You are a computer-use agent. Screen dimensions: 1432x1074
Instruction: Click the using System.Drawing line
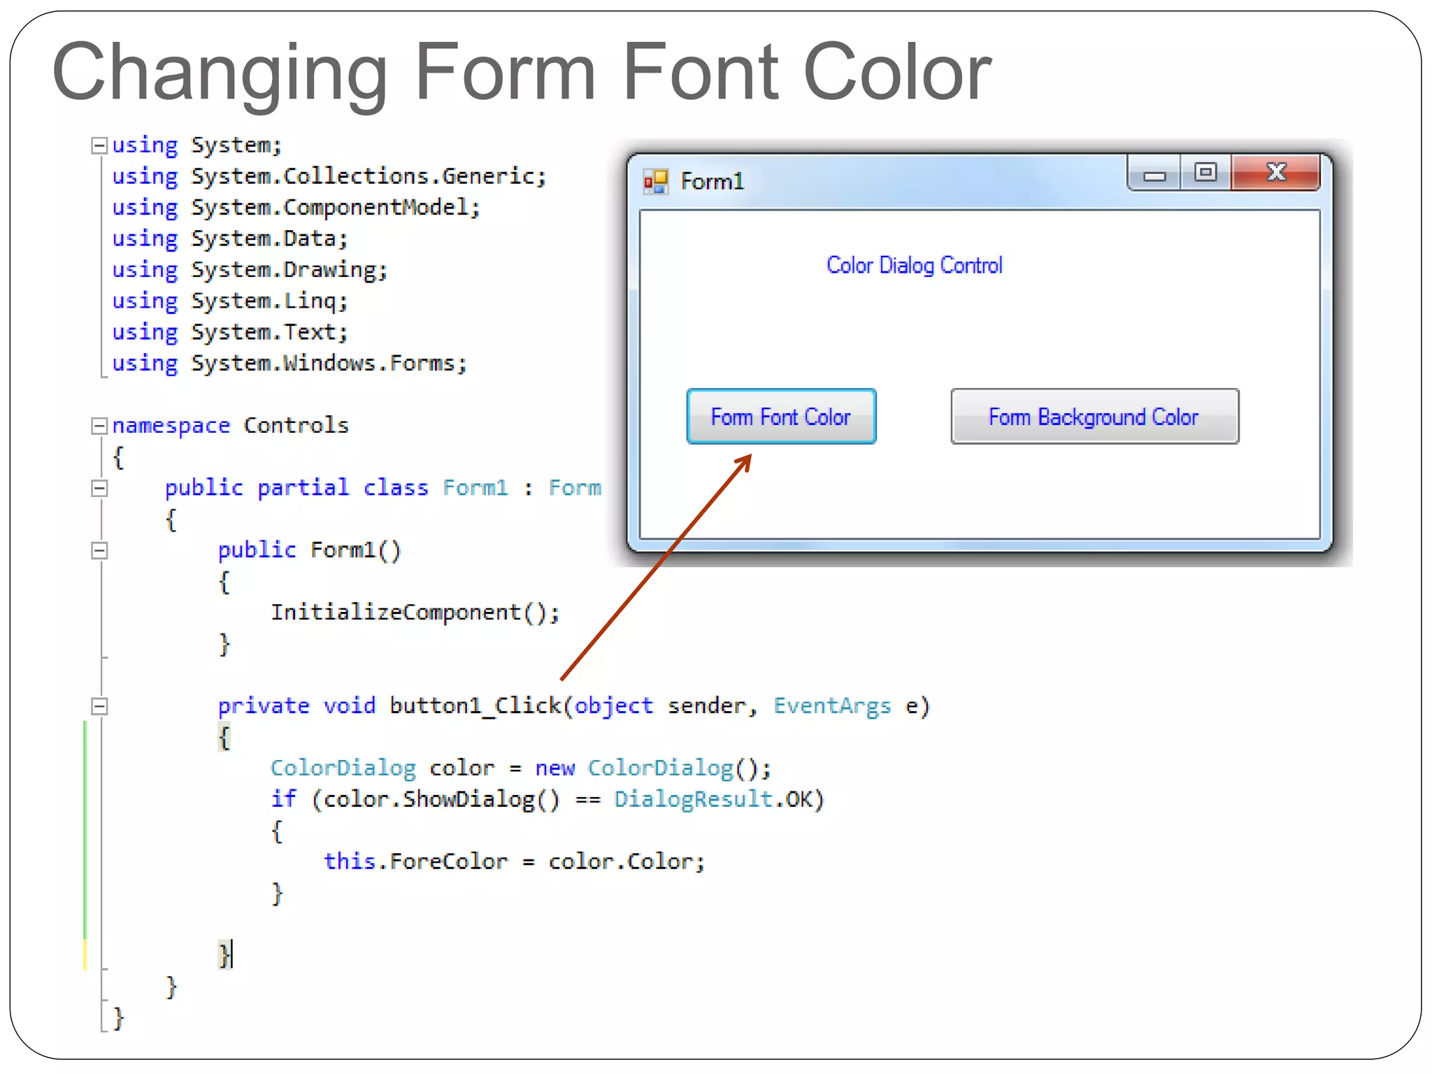coord(250,270)
